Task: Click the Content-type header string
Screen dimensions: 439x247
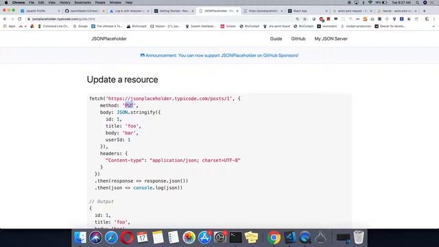Action: pos(125,161)
